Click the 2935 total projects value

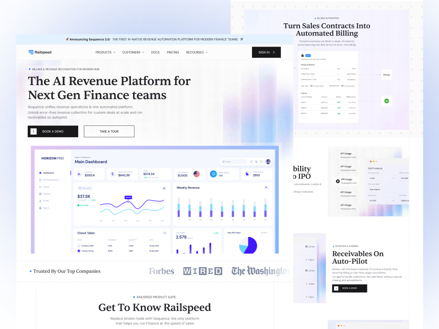(256, 175)
